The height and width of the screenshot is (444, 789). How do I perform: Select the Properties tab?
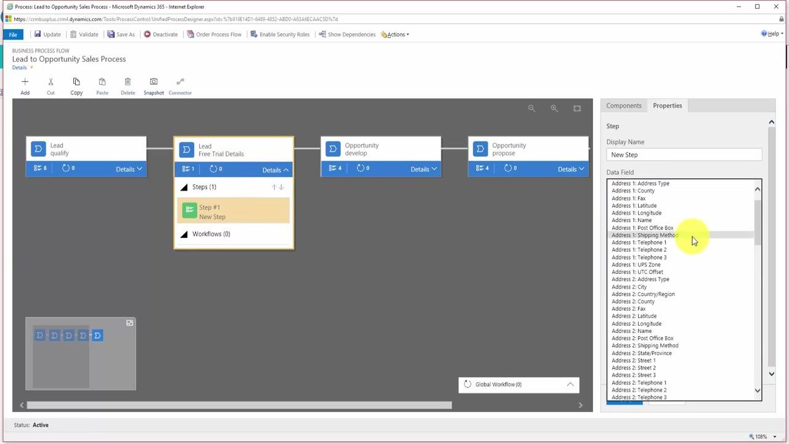668,105
